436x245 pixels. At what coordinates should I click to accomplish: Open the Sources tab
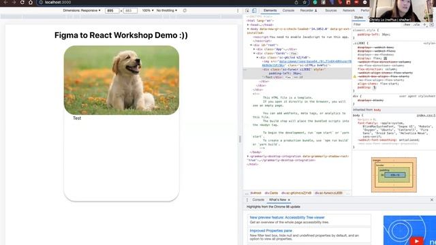tap(330, 11)
